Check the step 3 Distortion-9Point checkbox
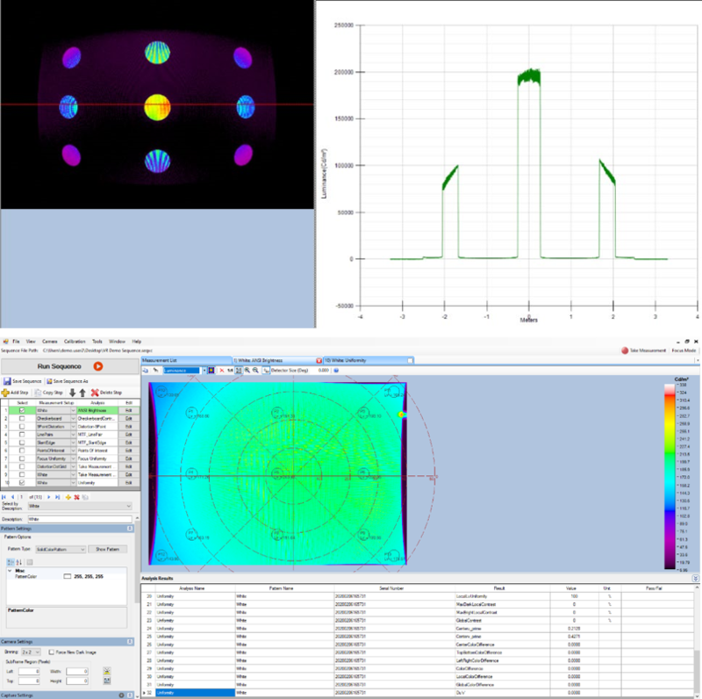The height and width of the screenshot is (699, 702). pos(22,427)
